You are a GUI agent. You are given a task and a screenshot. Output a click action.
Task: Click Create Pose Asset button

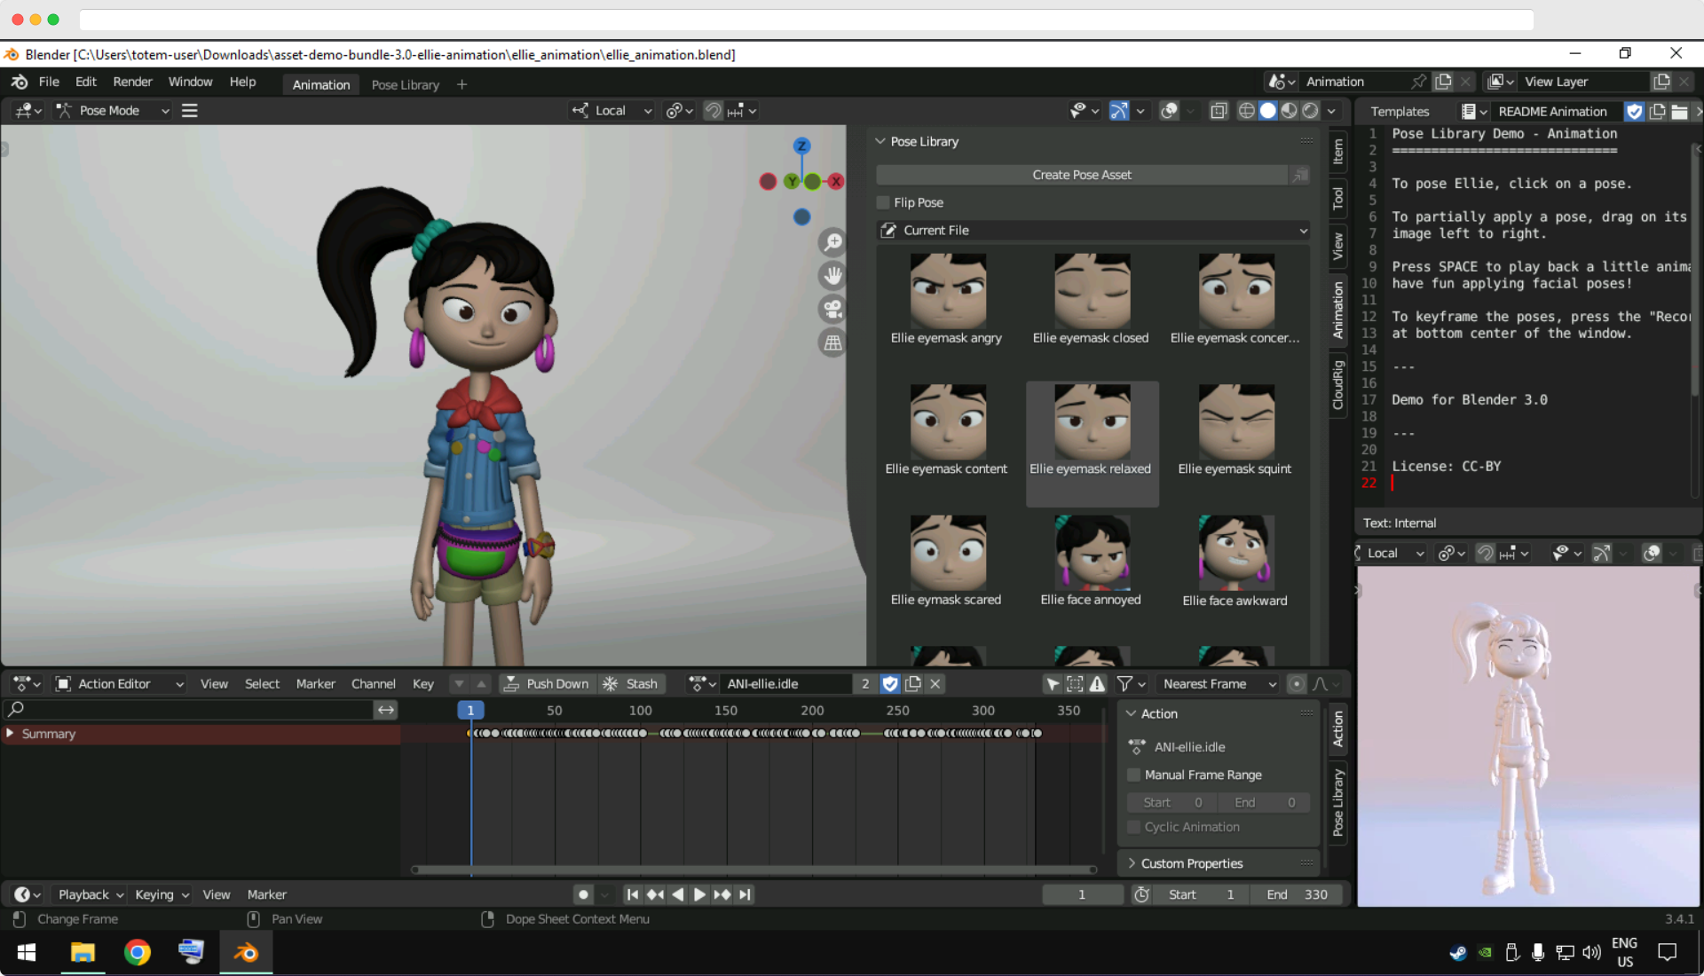(1081, 175)
